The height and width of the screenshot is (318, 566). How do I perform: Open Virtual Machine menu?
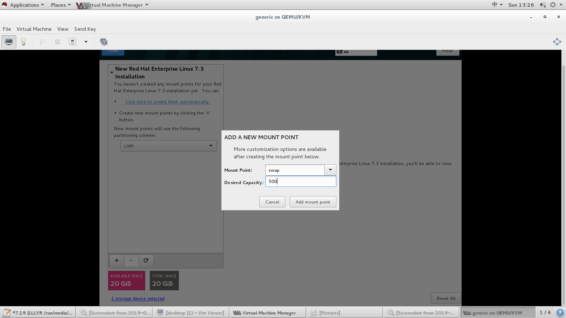point(34,29)
